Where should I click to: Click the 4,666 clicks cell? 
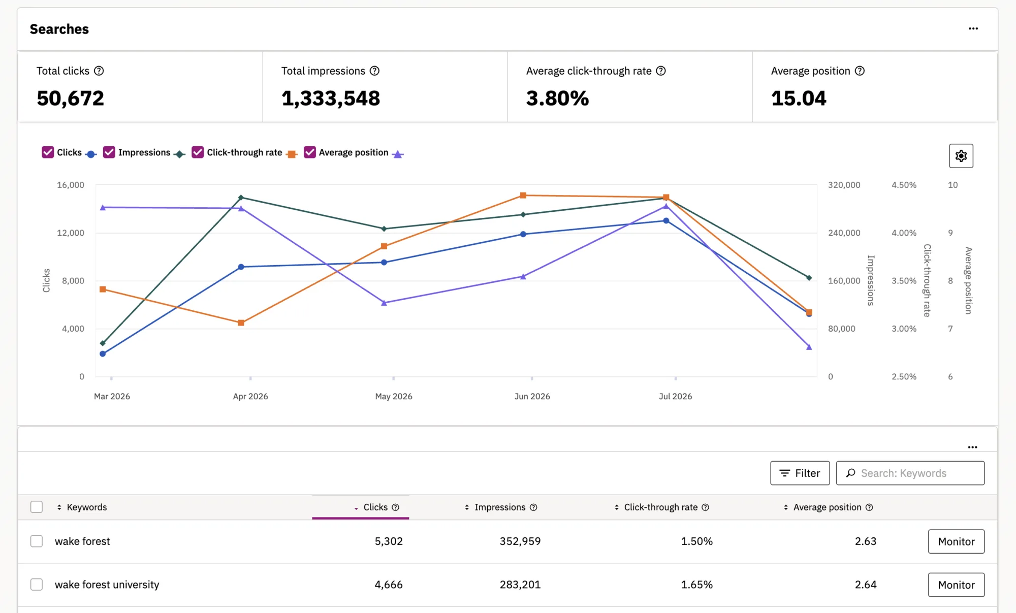[x=389, y=585]
